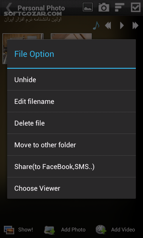The width and height of the screenshot is (143, 238).
Task: Open the Choose Viewer option
Action: pyautogui.click(x=71, y=188)
